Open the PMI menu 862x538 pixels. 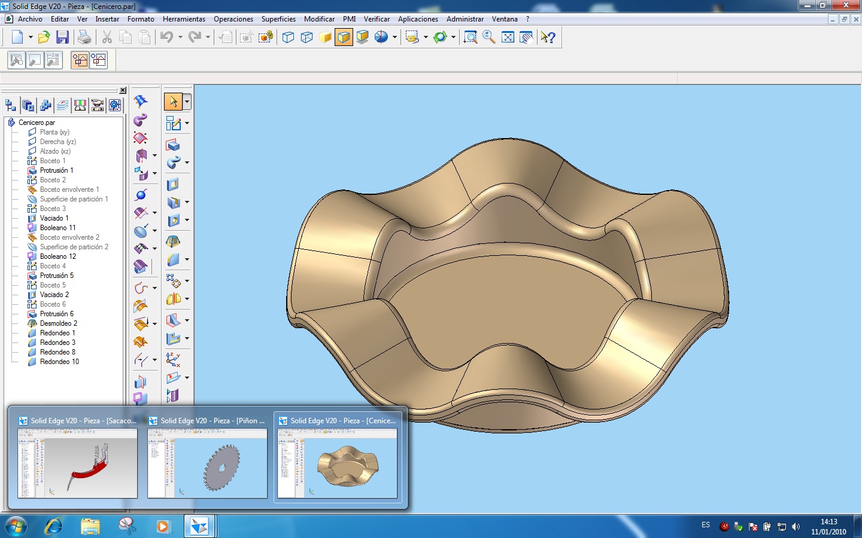(349, 19)
